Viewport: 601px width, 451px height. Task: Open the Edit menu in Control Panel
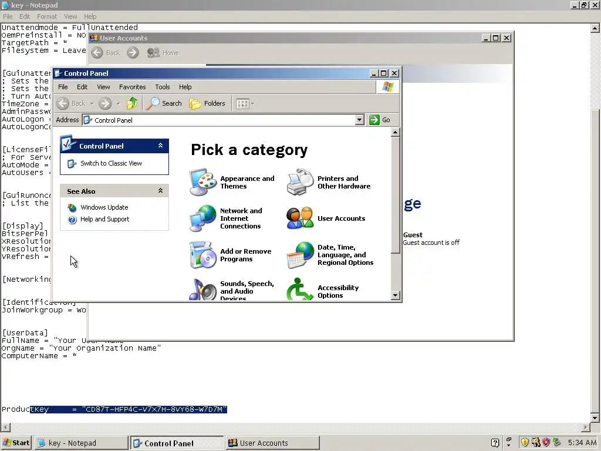click(82, 87)
